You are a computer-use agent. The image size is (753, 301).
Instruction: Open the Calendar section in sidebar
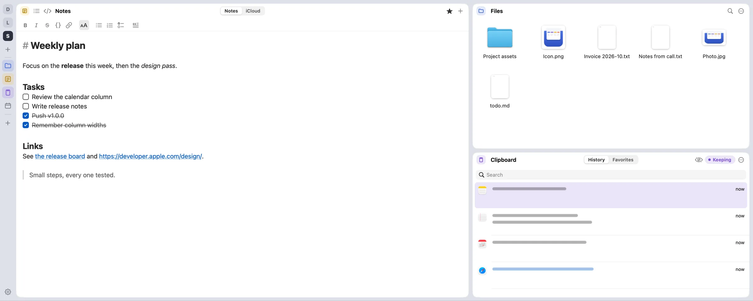point(8,106)
